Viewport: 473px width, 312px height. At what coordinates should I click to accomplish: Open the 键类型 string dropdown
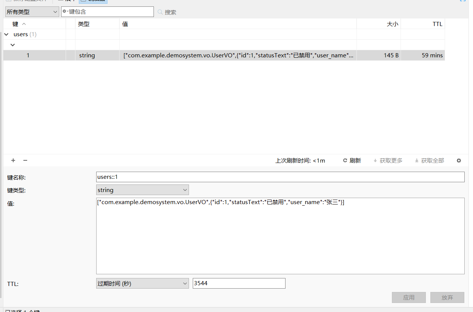pos(143,190)
